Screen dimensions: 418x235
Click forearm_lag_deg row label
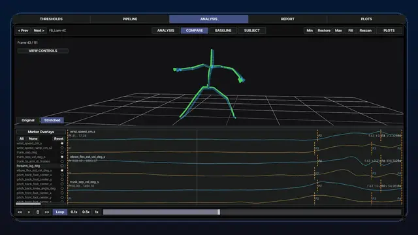tap(28, 166)
